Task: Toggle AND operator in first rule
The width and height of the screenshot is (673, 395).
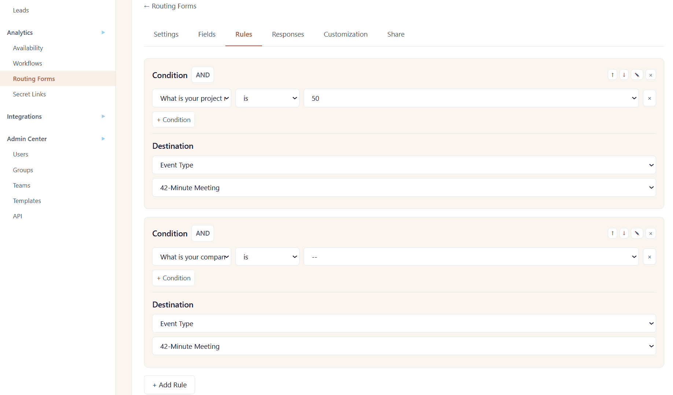Action: (203, 75)
